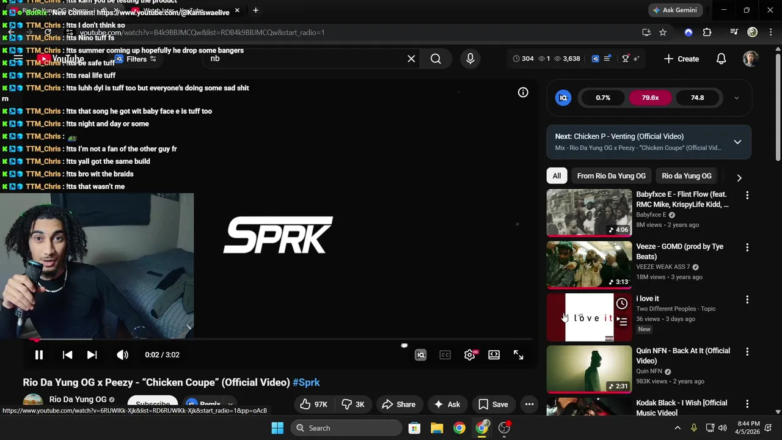Enter fullscreen mode on the player

(518, 354)
